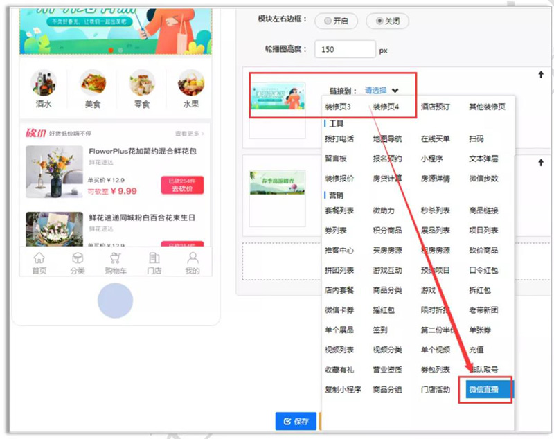Click the 保存 button
Viewport: 554px width, 439px height.
click(x=296, y=421)
